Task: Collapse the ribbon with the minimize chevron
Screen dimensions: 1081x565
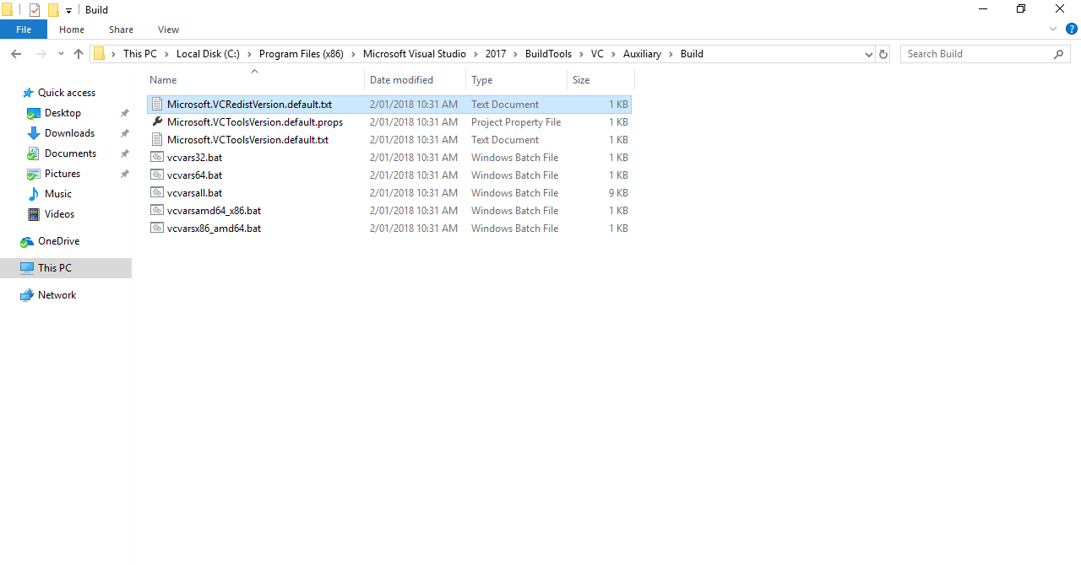Action: coord(1052,28)
